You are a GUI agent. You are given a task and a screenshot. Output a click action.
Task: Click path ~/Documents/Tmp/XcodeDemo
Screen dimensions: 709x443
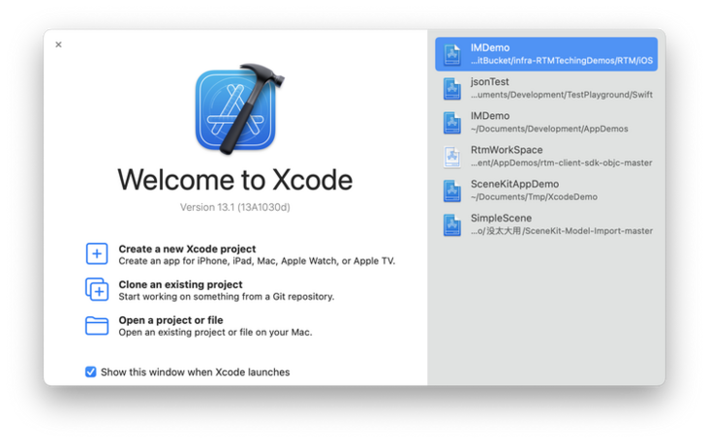tap(534, 197)
